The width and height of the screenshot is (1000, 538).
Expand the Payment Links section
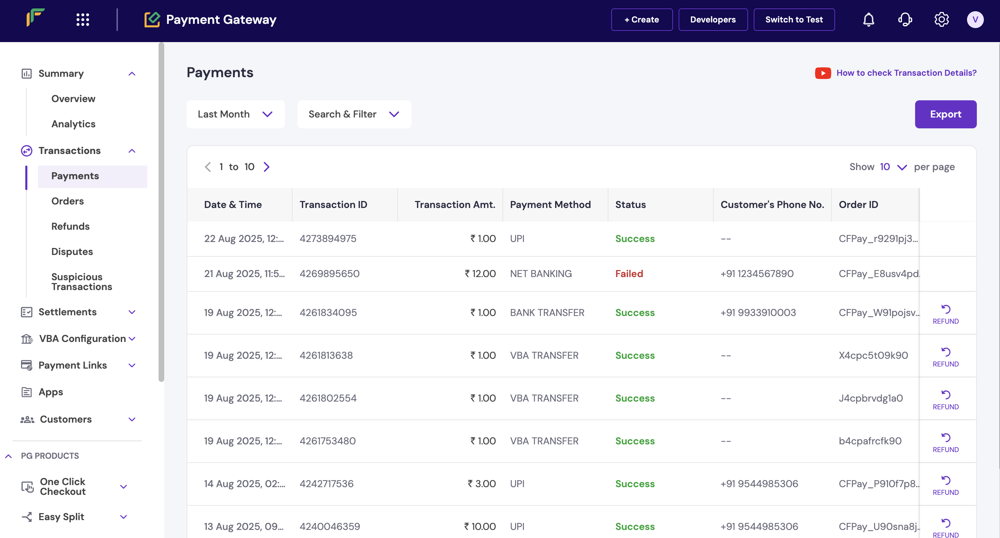(x=132, y=365)
